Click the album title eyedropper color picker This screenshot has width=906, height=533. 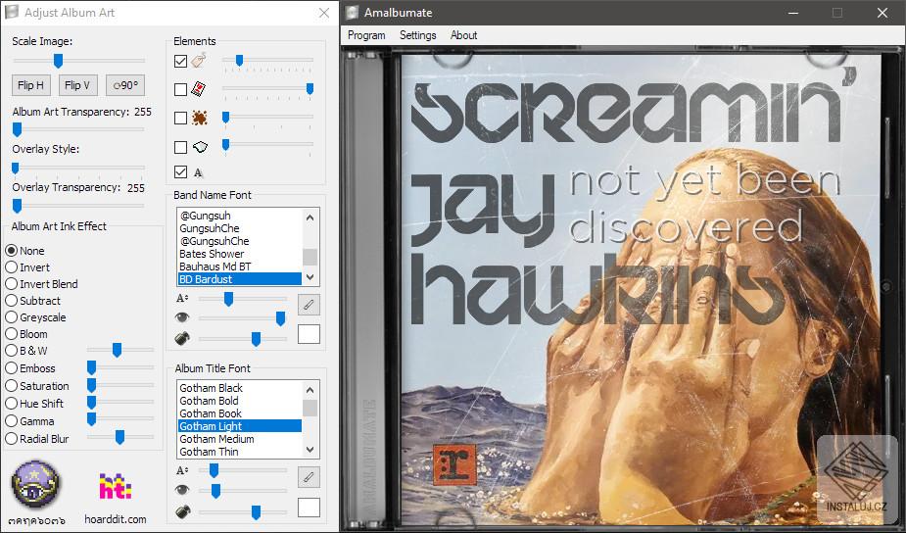[x=309, y=477]
